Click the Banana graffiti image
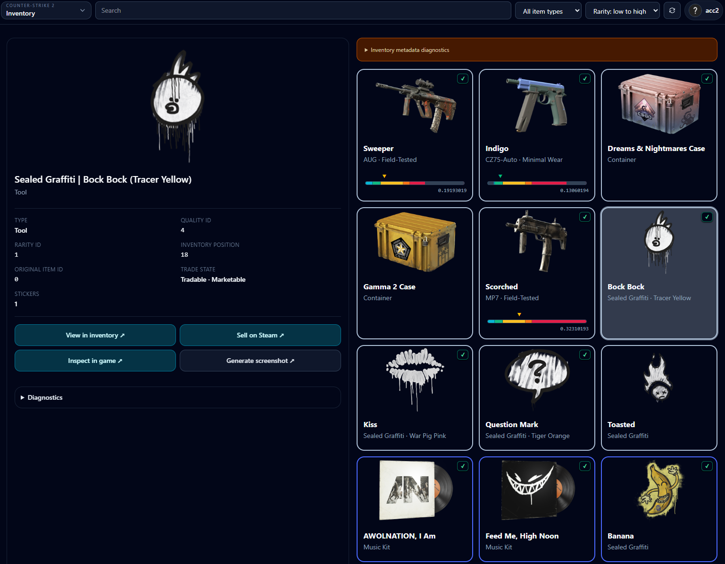 [x=659, y=490]
